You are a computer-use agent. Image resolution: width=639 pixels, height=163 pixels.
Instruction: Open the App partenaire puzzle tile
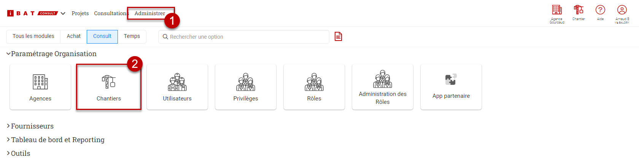pyautogui.click(x=451, y=87)
